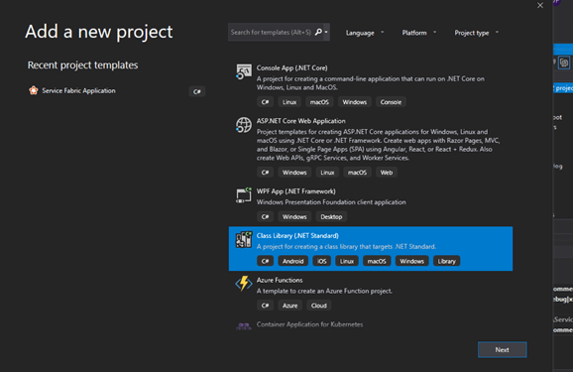
Task: Click the C# tag under Azure Functions
Action: point(266,306)
